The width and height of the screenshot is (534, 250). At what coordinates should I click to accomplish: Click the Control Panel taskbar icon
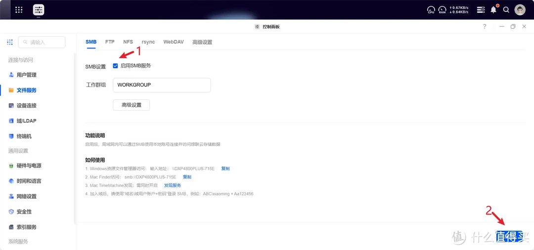39,9
